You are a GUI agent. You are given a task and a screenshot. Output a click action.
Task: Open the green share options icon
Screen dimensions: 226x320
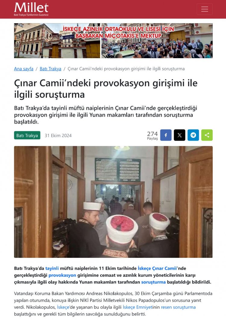(x=207, y=135)
